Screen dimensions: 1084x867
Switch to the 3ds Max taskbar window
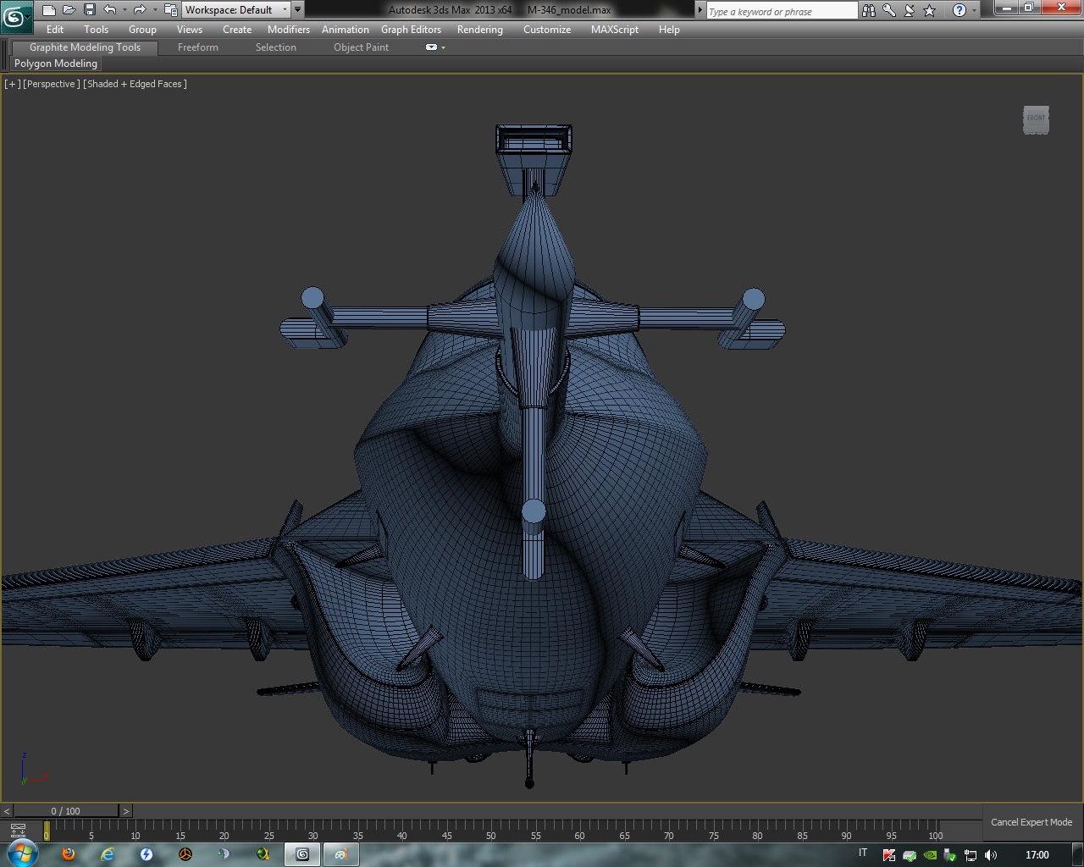[302, 854]
